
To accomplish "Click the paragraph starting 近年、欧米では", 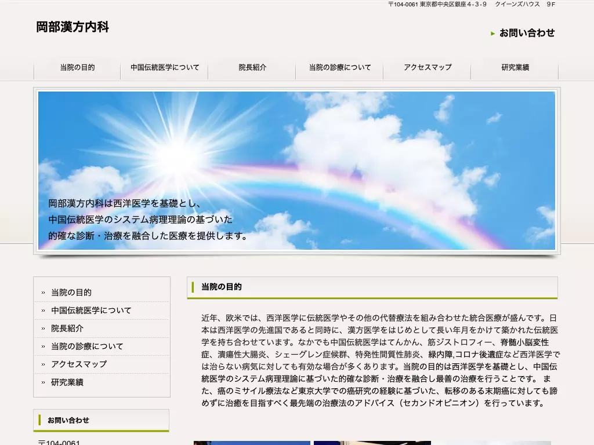I will tap(381, 360).
